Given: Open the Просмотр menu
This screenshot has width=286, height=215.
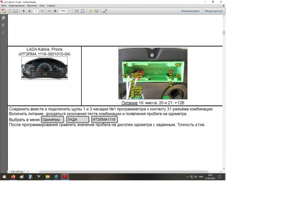Looking at the screenshot, I should click(32, 6).
